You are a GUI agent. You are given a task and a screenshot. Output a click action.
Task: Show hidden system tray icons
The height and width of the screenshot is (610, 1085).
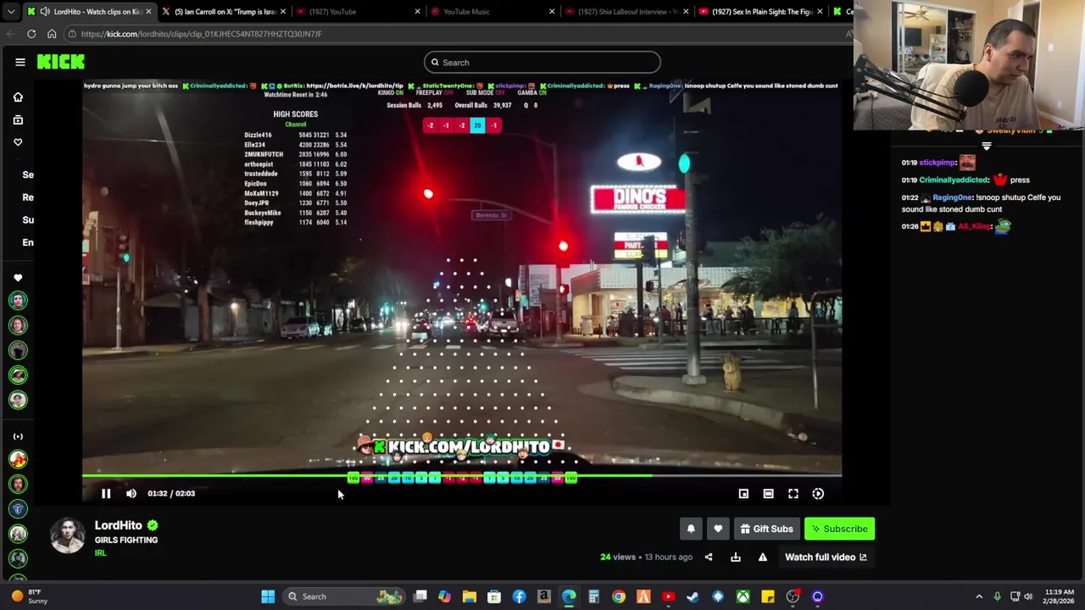pyautogui.click(x=979, y=596)
